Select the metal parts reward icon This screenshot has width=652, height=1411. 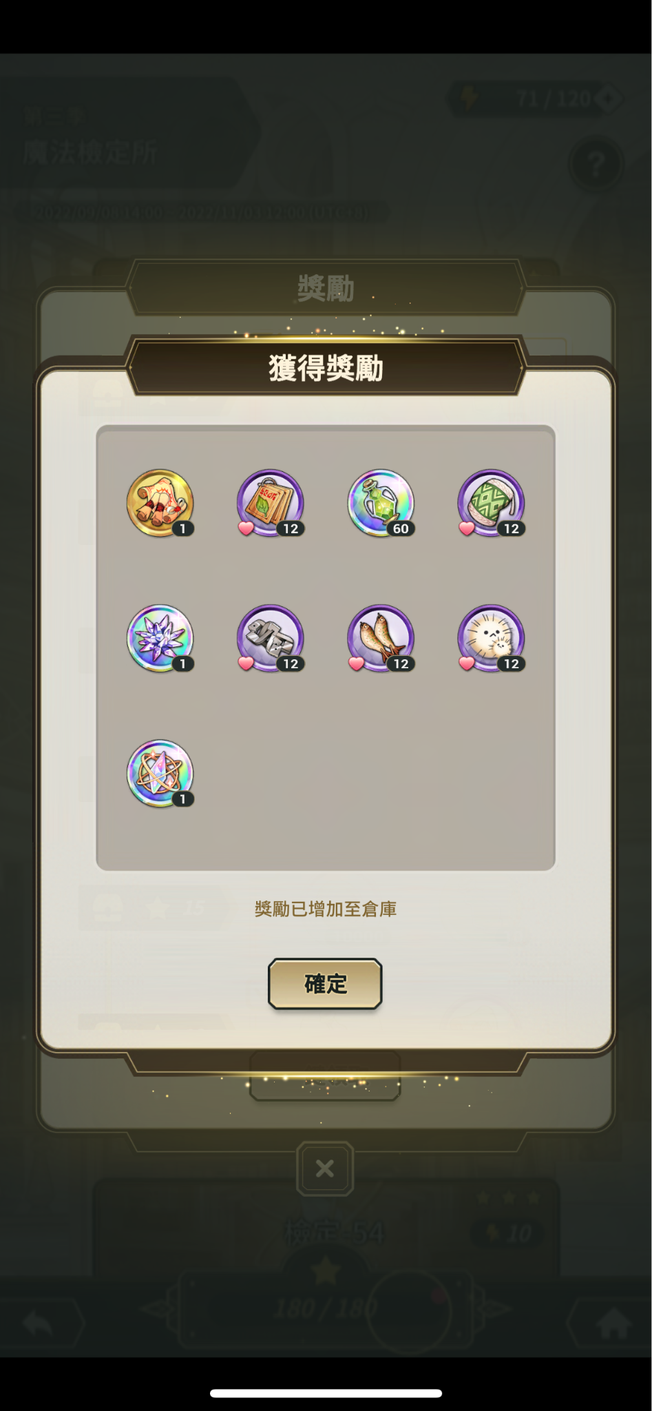[x=270, y=639]
